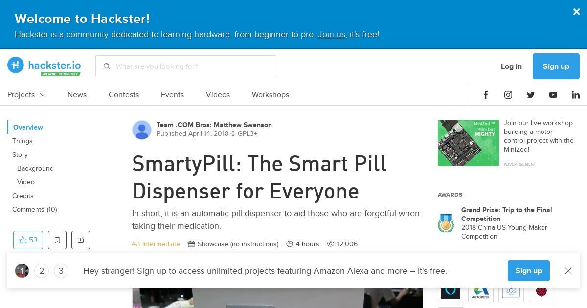Jump to Background subsection
587x308 pixels.
[35, 168]
